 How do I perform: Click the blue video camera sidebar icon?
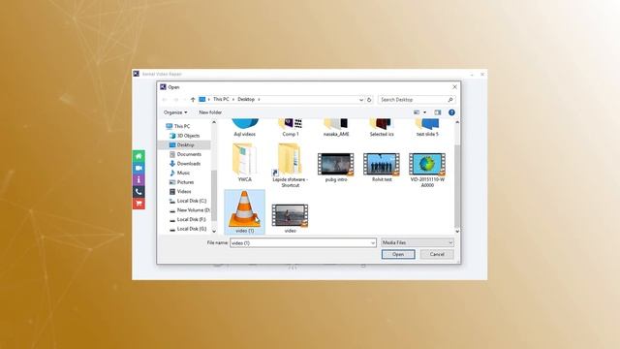point(139,168)
